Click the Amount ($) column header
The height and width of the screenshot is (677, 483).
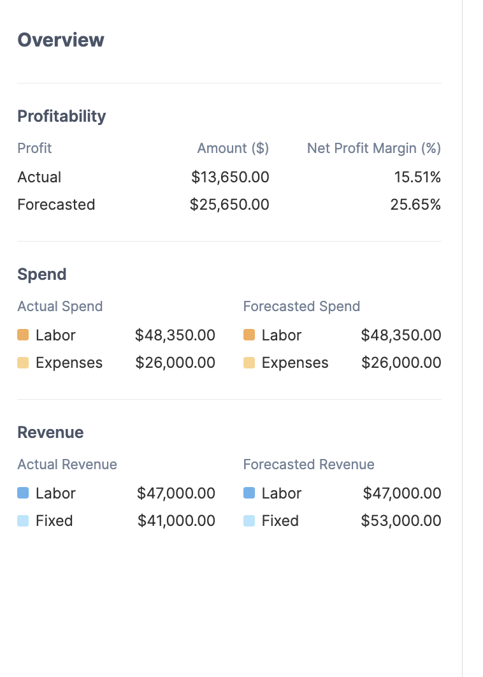coord(233,148)
